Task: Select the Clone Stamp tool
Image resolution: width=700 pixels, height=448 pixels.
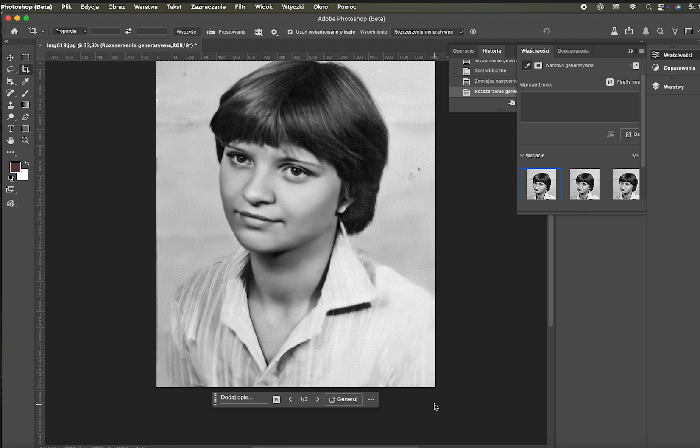Action: (11, 105)
